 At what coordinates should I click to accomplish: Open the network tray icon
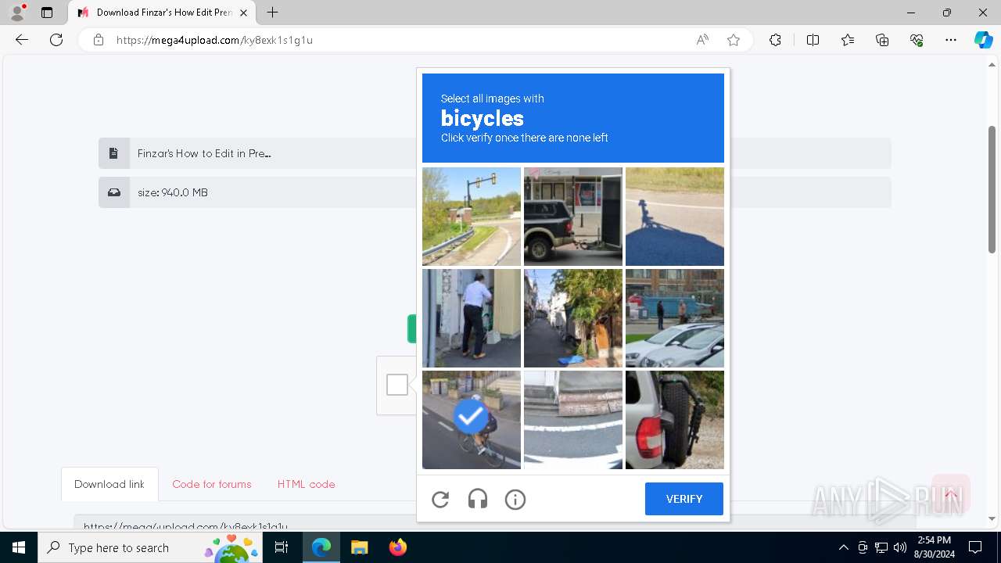coord(881,547)
